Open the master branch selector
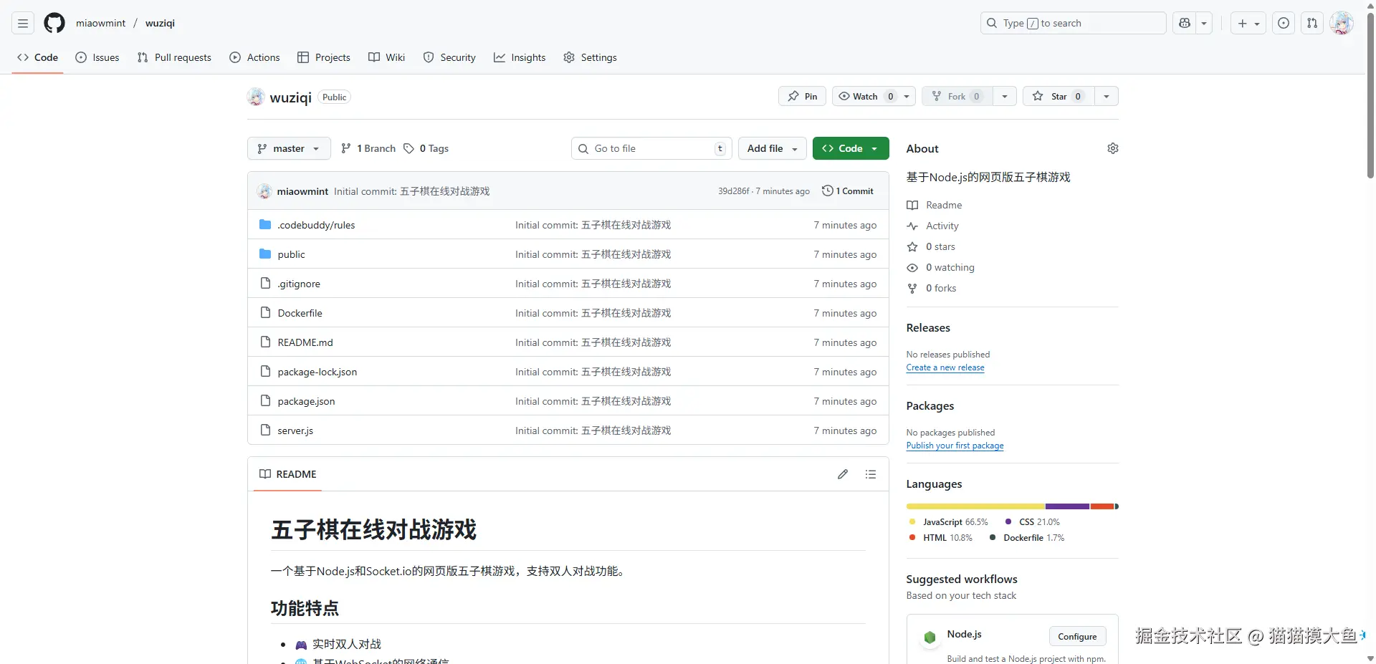Image resolution: width=1376 pixels, height=664 pixels. tap(289, 148)
